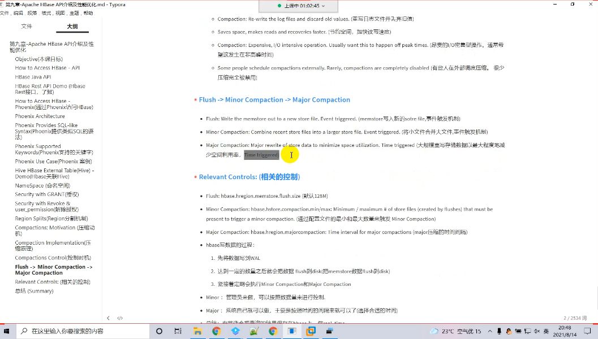Open clock showing 20:48 2021/8/14
The image size is (598, 339).
565,331
